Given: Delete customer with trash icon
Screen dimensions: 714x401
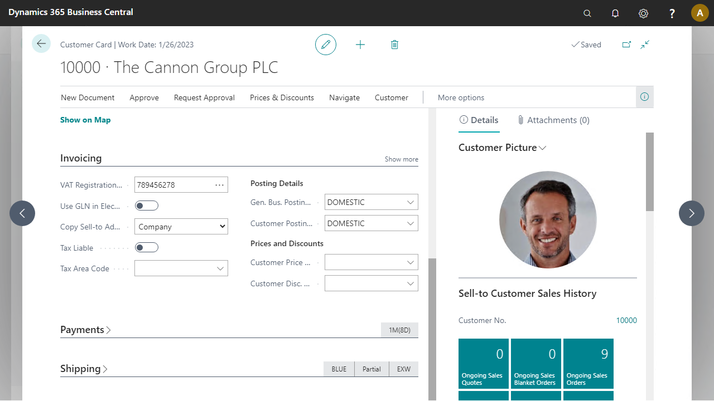Looking at the screenshot, I should coord(394,45).
